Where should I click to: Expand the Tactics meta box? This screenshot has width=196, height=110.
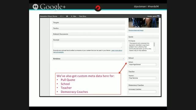pos(89,28)
